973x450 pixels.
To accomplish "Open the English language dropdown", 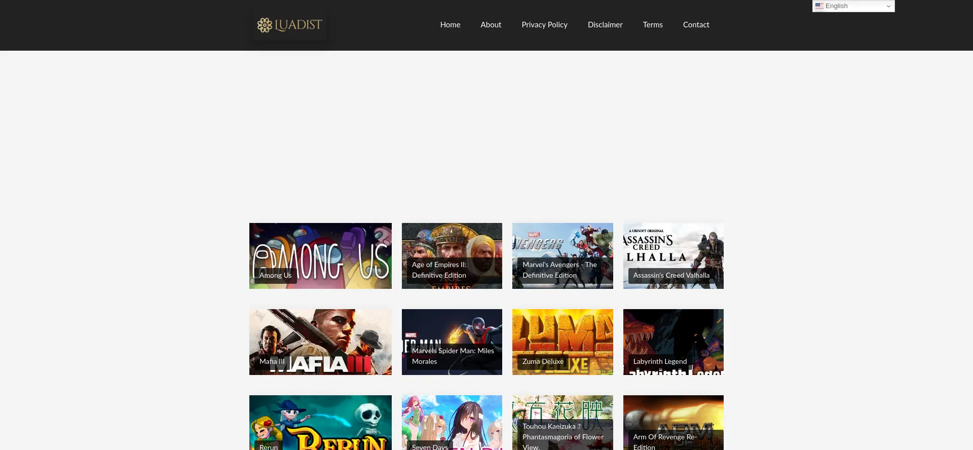I will (x=853, y=6).
